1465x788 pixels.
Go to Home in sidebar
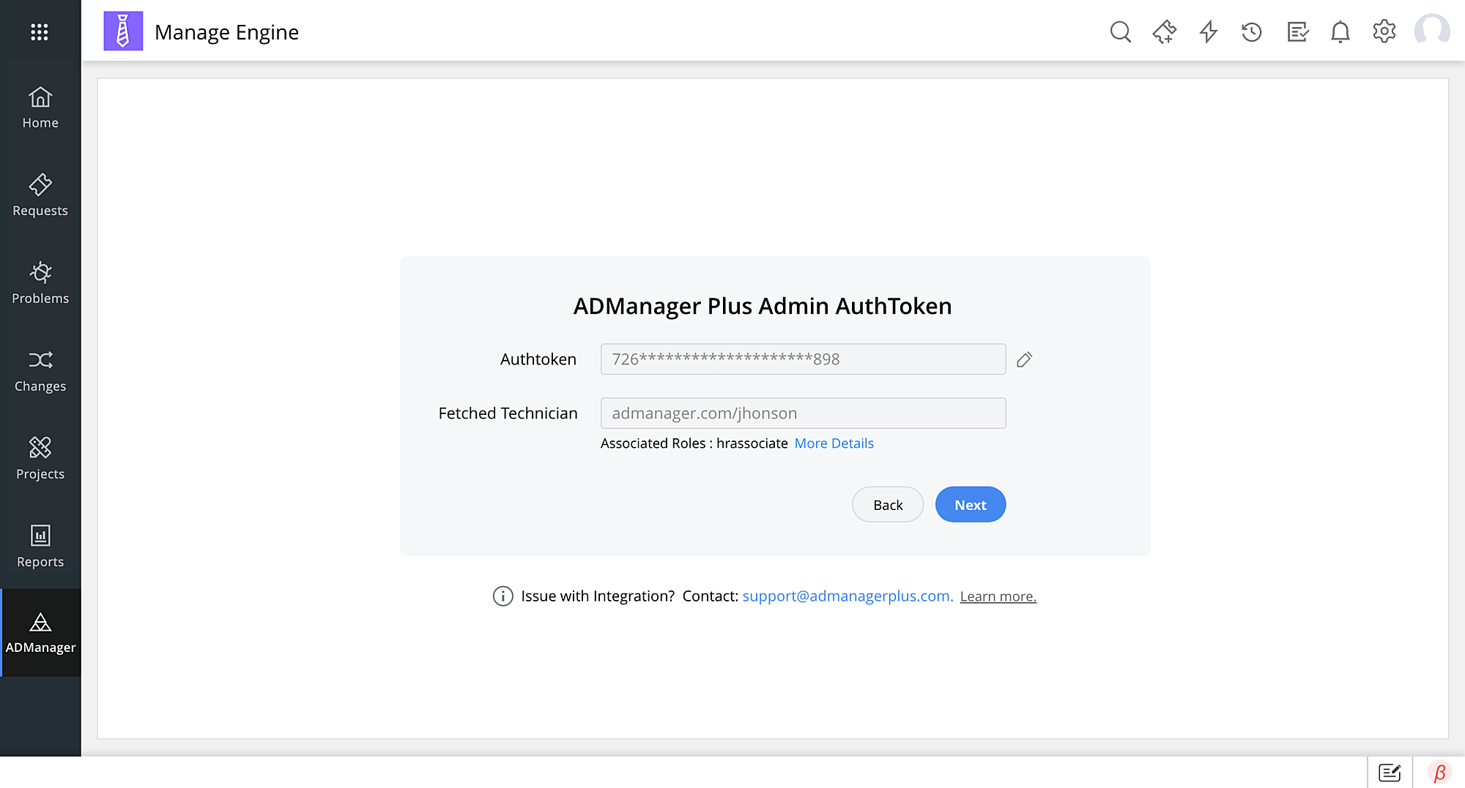click(40, 108)
